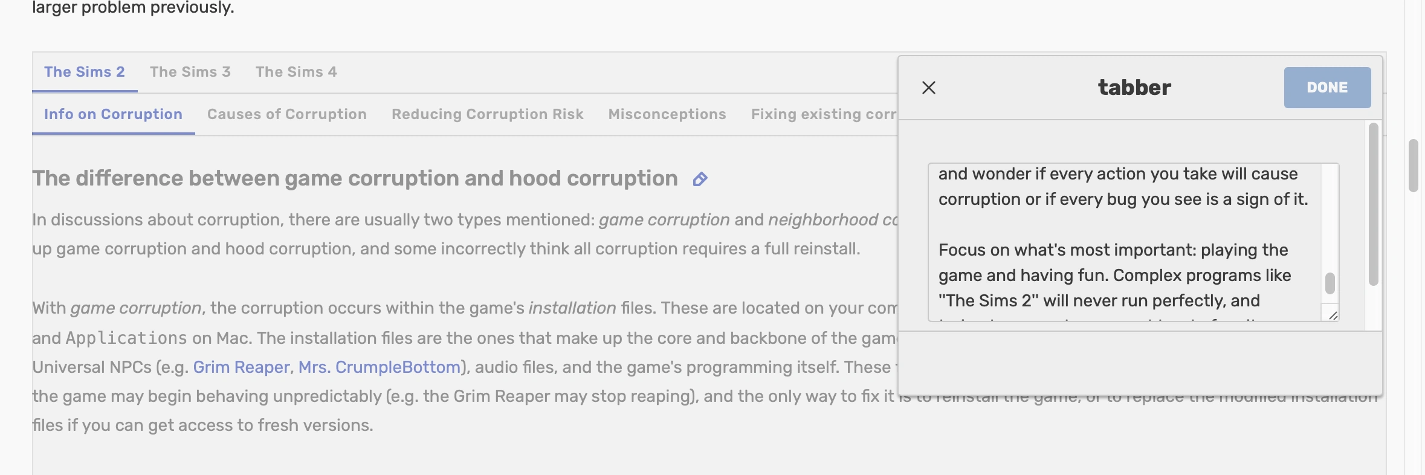Click the game corruption and hood corruption heading
Image resolution: width=1425 pixels, height=475 pixels.
click(x=355, y=178)
